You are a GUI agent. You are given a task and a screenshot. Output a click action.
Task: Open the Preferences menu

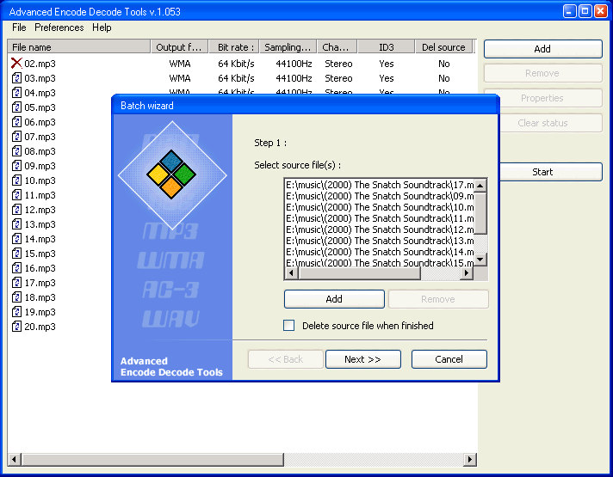tap(59, 28)
